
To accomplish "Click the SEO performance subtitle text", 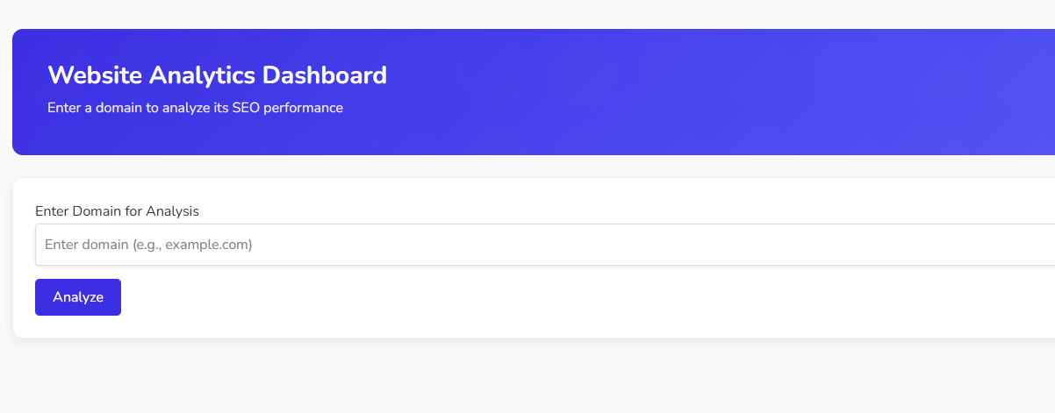I will (195, 109).
